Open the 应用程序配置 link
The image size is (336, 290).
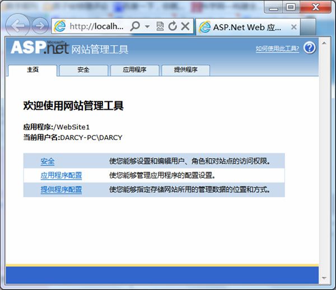61,175
